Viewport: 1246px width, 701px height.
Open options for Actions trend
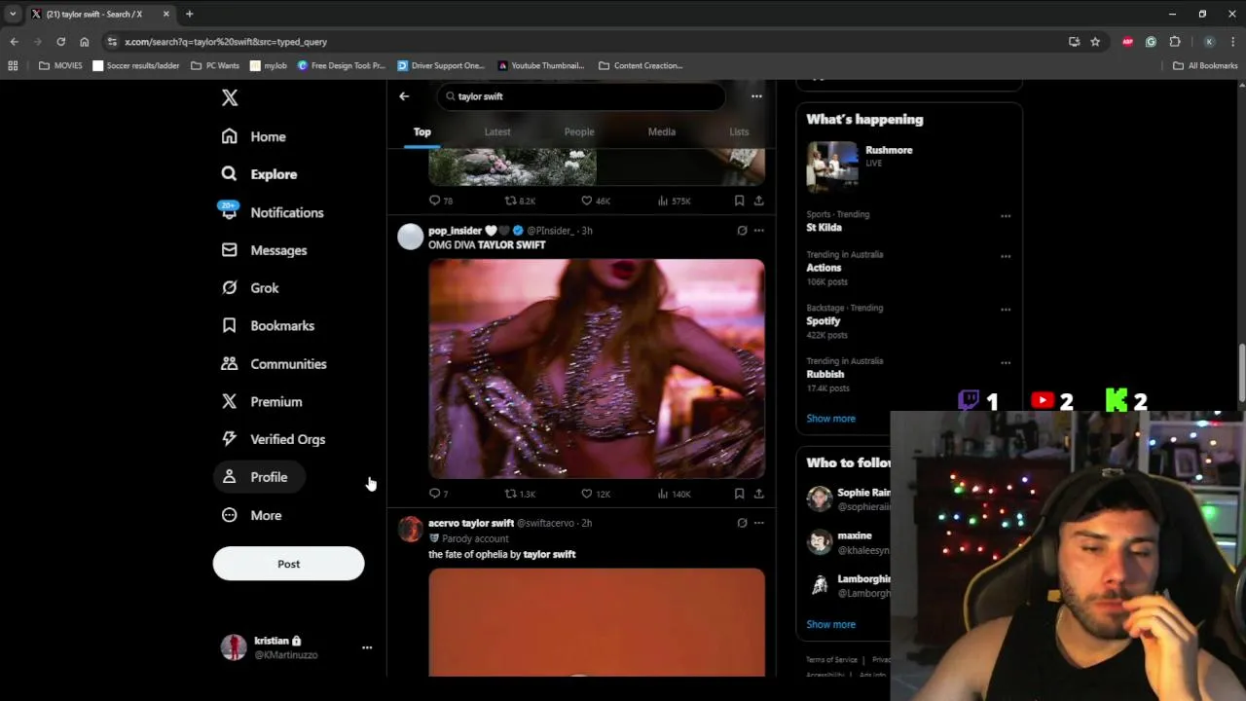coord(1006,257)
